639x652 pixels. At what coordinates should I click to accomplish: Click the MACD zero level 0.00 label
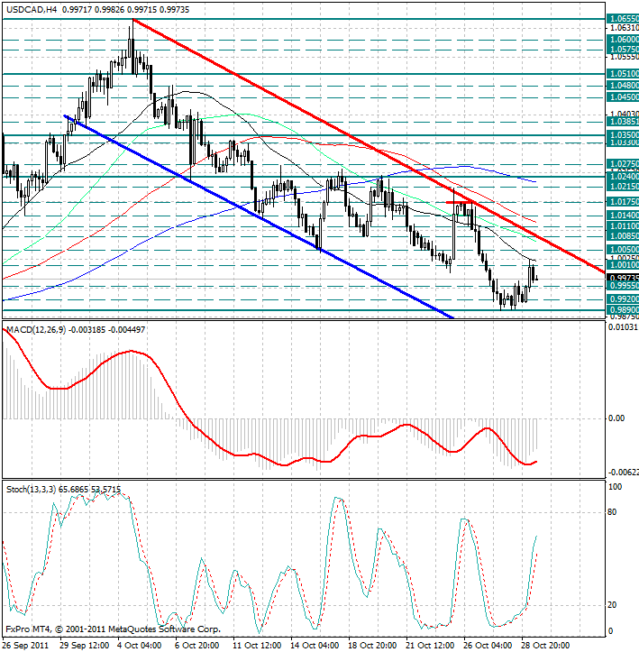616,418
